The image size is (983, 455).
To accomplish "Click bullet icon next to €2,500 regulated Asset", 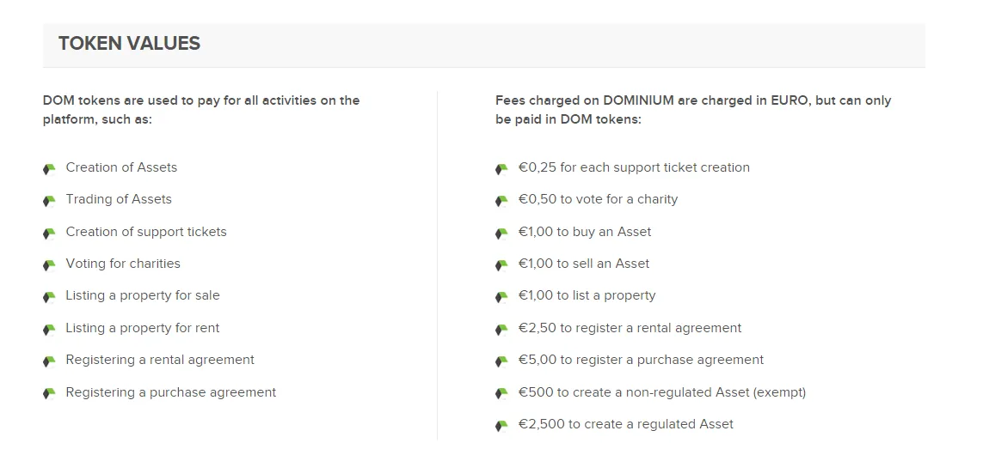I will point(501,426).
